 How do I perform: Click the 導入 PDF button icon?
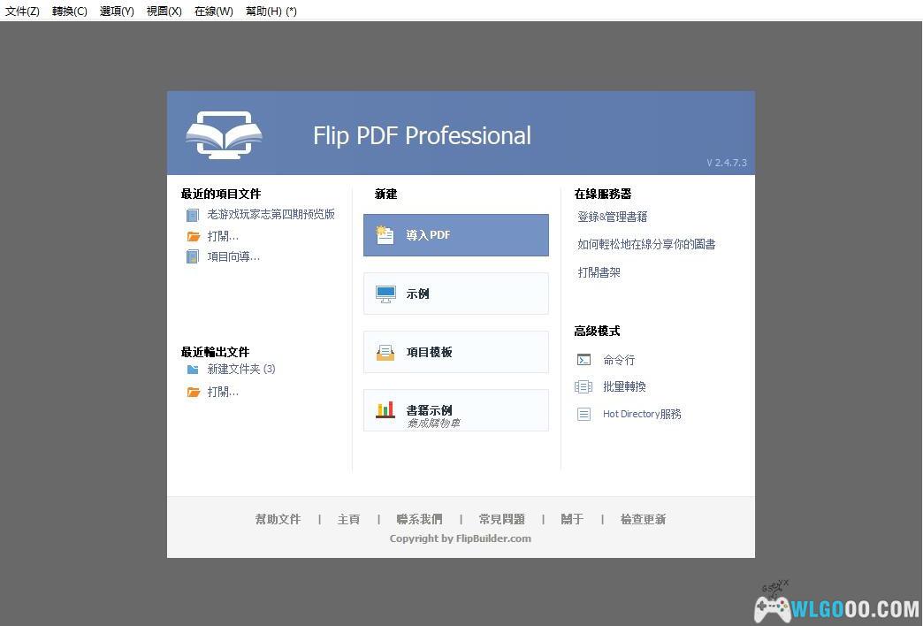tap(385, 234)
